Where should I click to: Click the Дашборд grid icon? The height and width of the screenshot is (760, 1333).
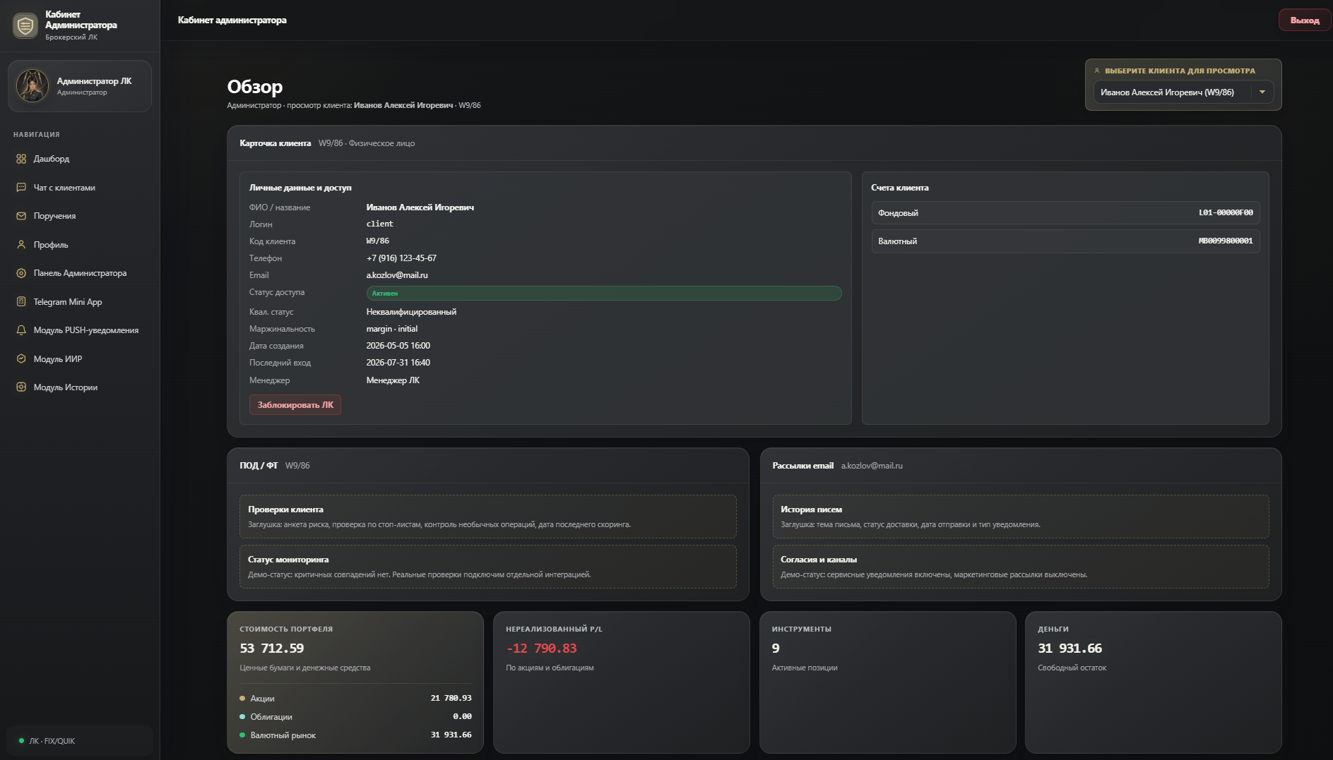pyautogui.click(x=21, y=159)
